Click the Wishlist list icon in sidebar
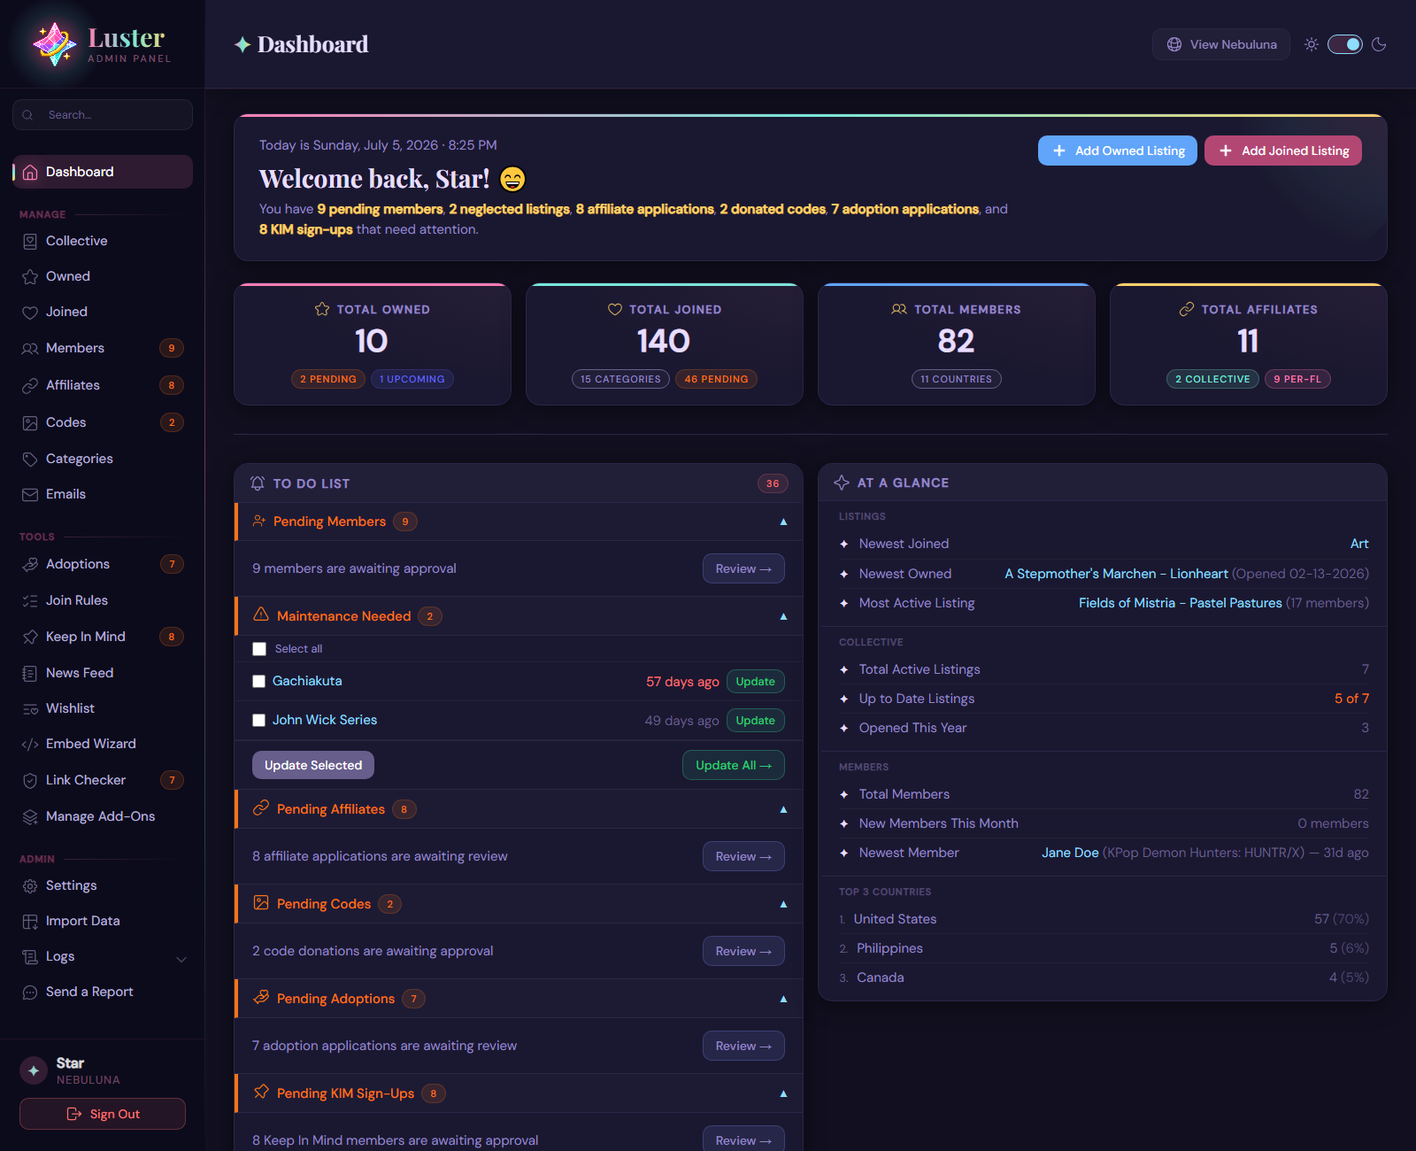This screenshot has width=1416, height=1151. click(x=30, y=709)
